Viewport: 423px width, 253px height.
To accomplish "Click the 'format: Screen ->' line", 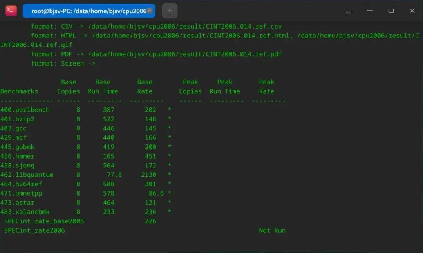I will tap(63, 64).
